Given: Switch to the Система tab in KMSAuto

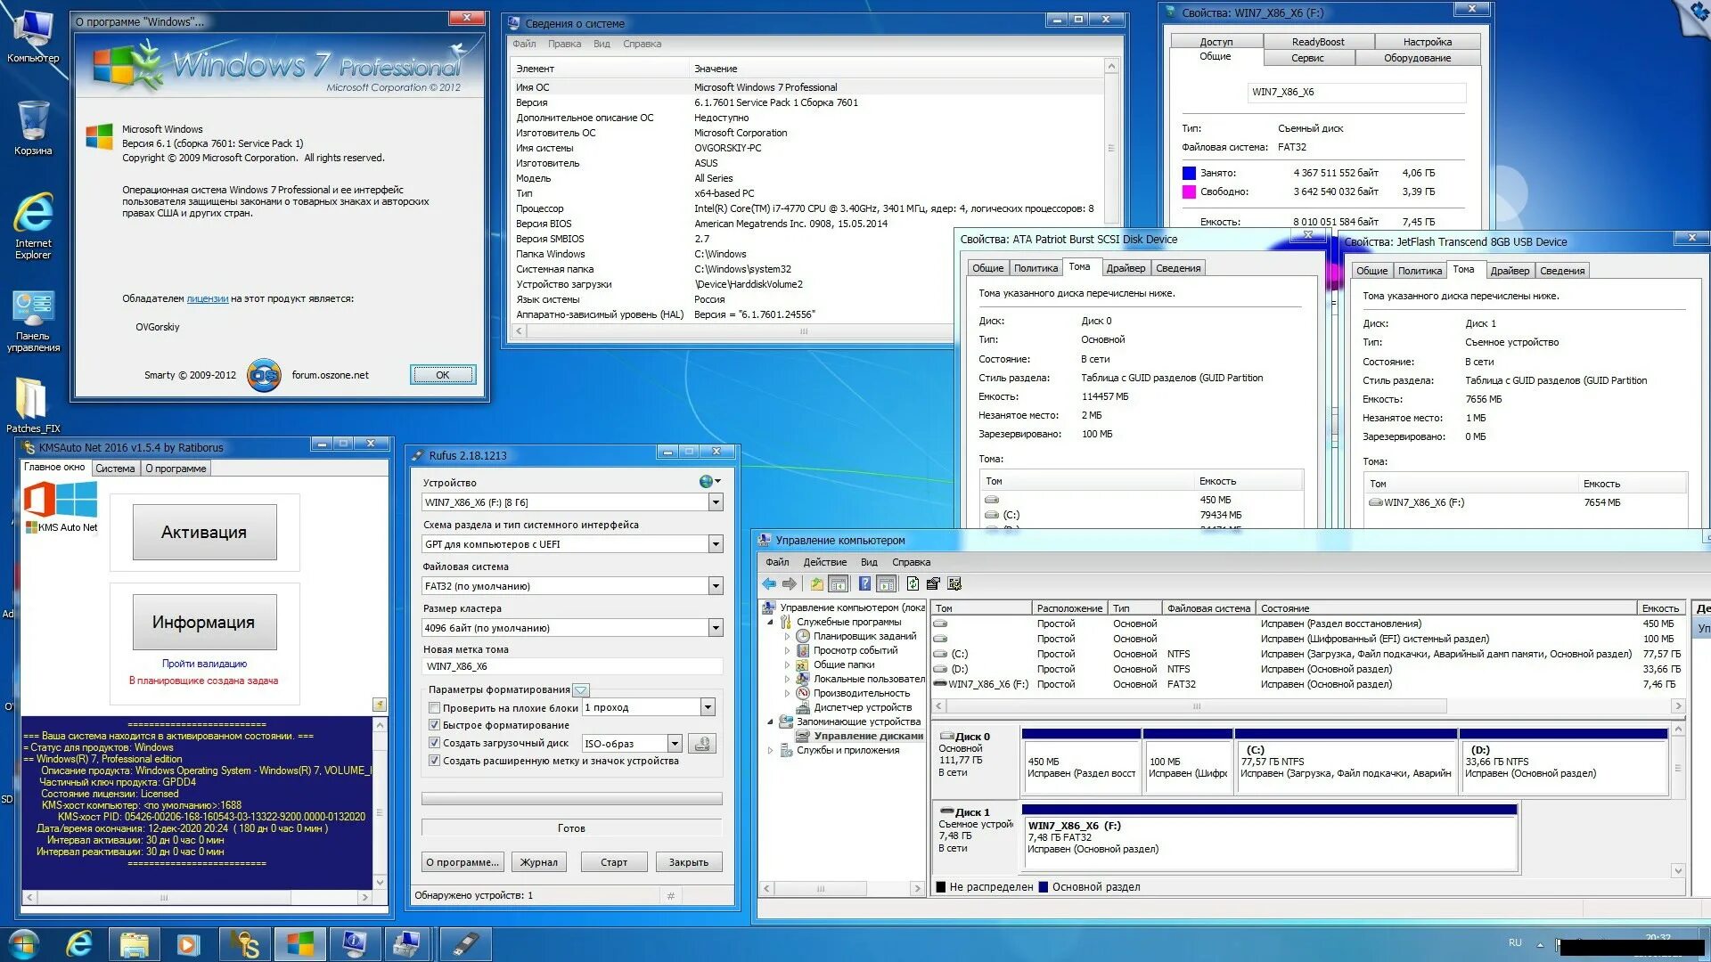Looking at the screenshot, I should point(115,469).
